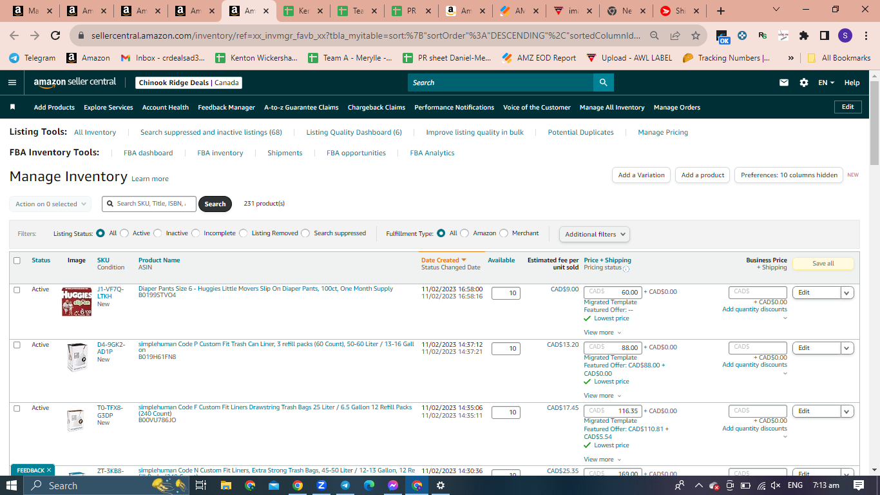
Task: Open the EN language dropdown
Action: [826, 82]
